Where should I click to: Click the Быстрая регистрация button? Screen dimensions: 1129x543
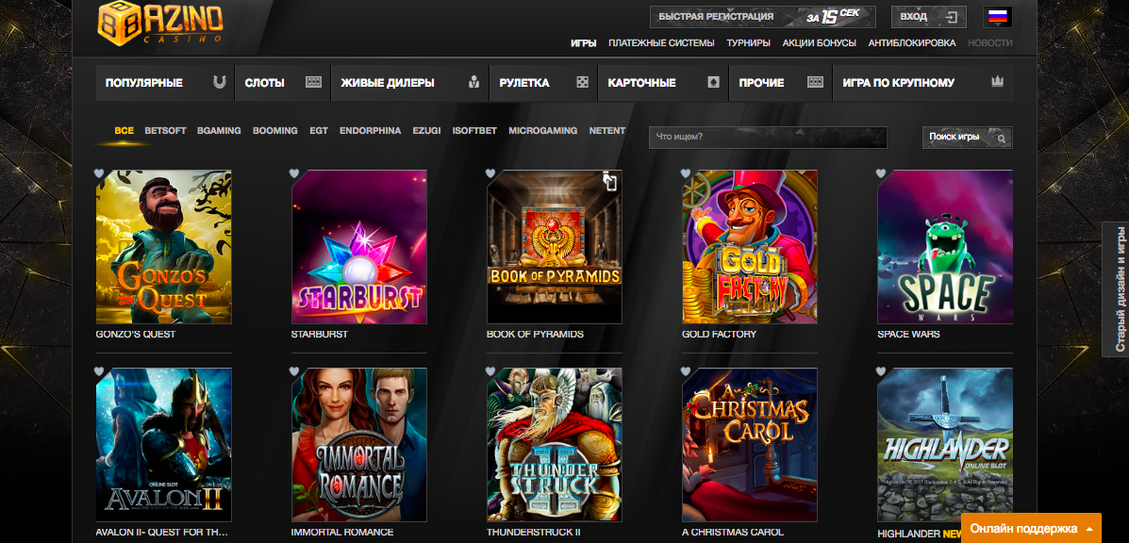click(762, 17)
